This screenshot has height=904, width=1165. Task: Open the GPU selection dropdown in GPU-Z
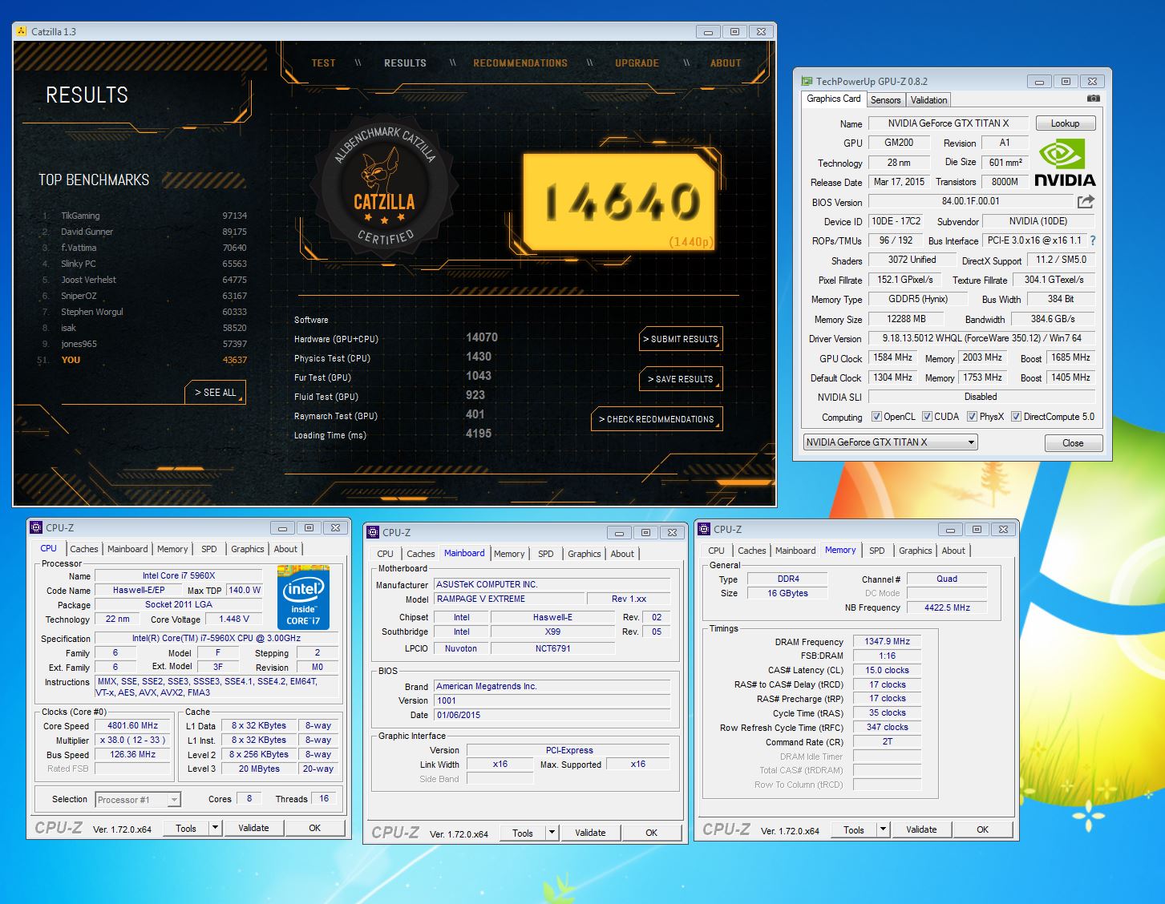click(x=890, y=442)
